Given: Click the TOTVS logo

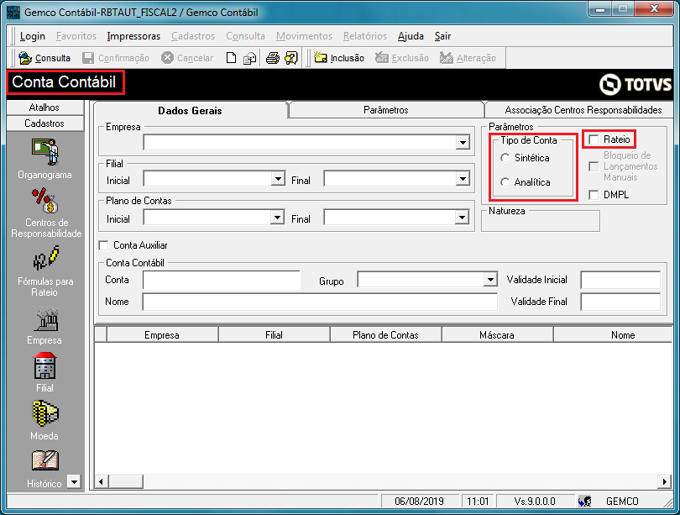Looking at the screenshot, I should point(636,84).
